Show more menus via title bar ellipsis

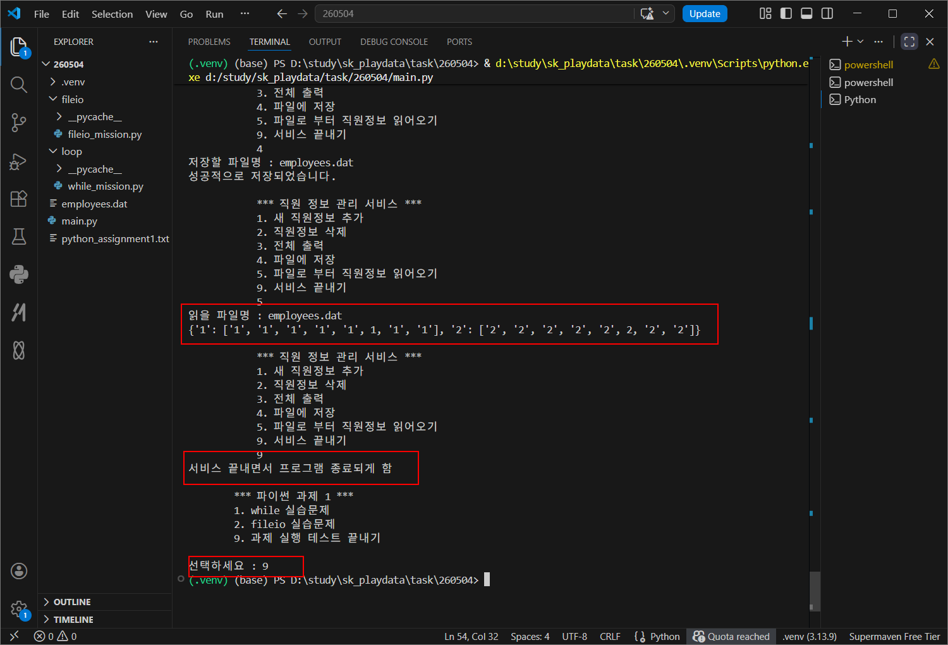coord(245,14)
